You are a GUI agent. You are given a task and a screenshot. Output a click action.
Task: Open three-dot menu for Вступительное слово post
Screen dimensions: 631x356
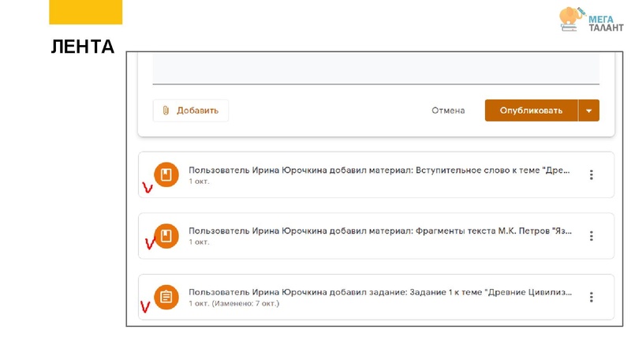(591, 174)
